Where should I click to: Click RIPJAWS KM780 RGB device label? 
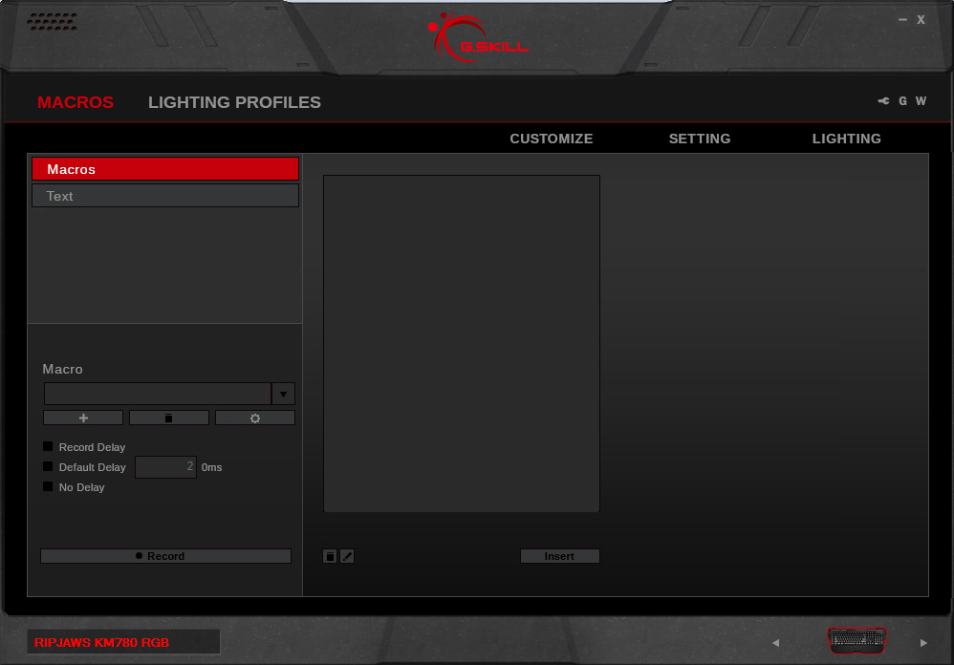point(123,642)
